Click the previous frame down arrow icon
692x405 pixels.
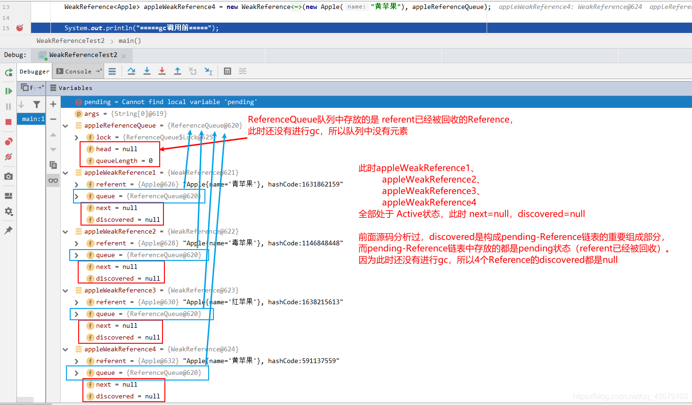pos(21,105)
